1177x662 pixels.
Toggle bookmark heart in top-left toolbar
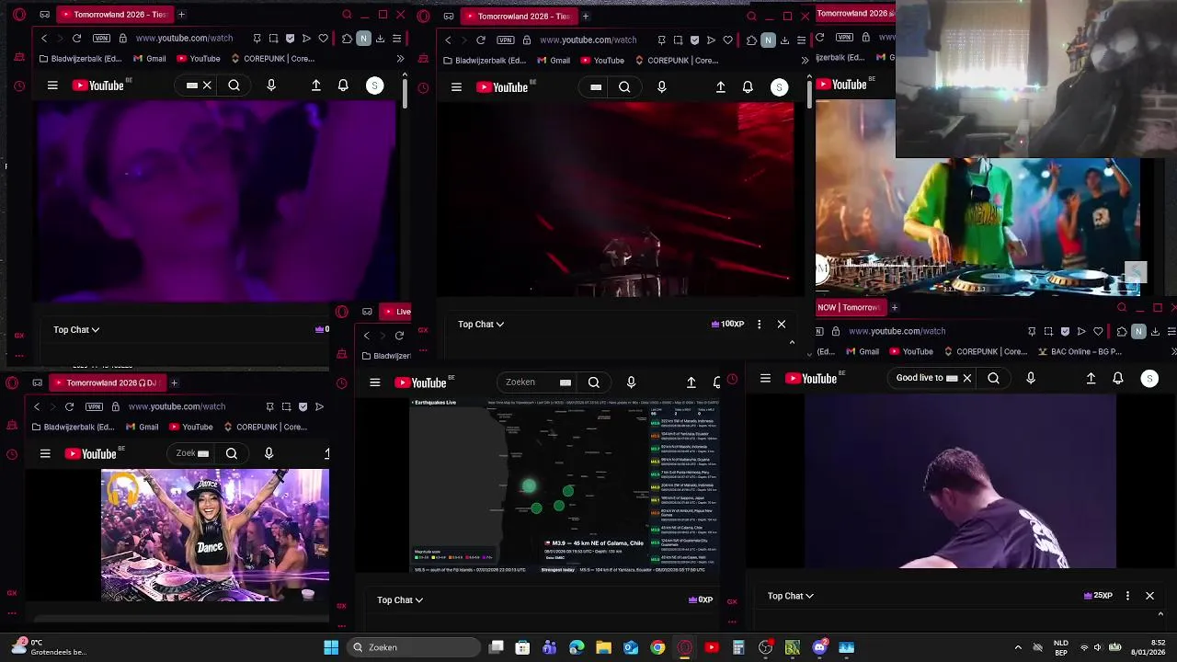pos(323,39)
